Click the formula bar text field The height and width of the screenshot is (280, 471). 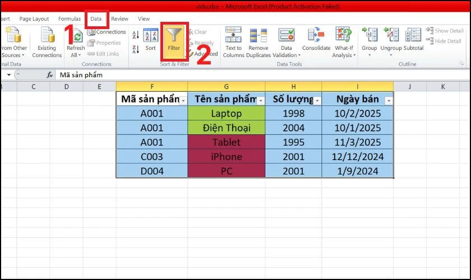coord(262,74)
